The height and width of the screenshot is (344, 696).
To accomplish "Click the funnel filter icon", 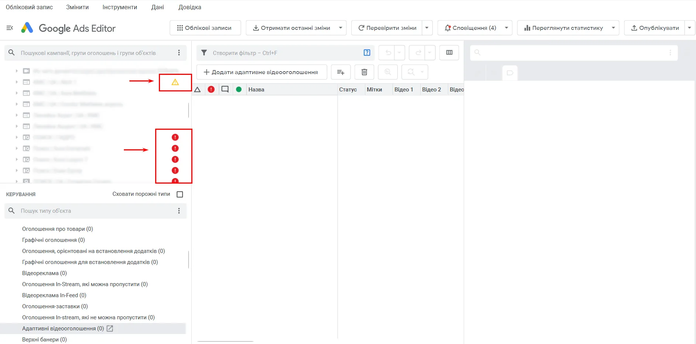I will point(204,53).
